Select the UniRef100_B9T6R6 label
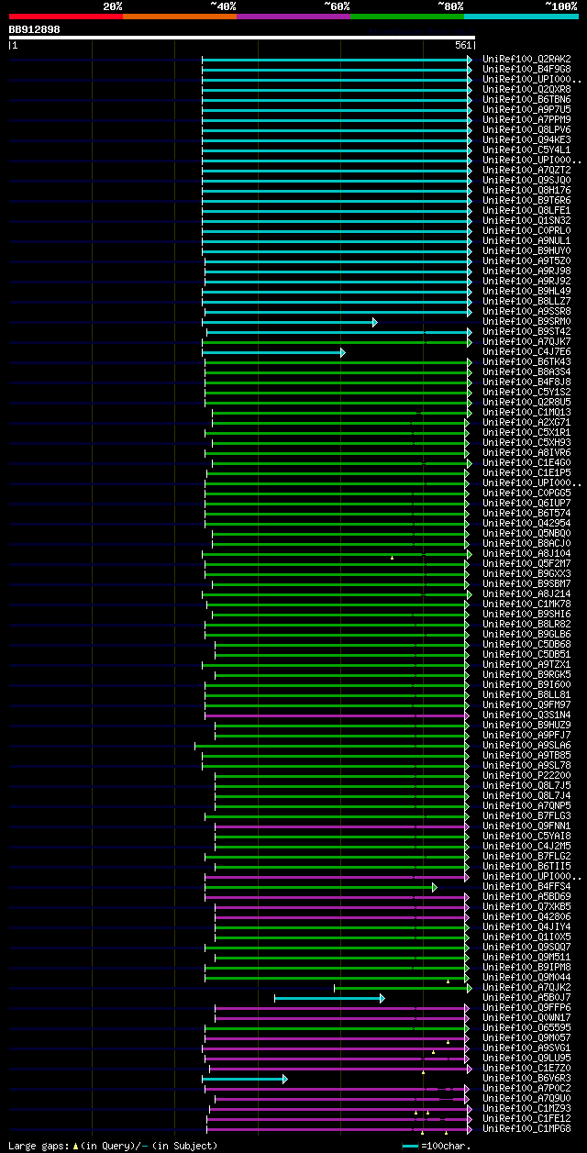Image resolution: width=587 pixels, height=1153 pixels. pos(526,200)
